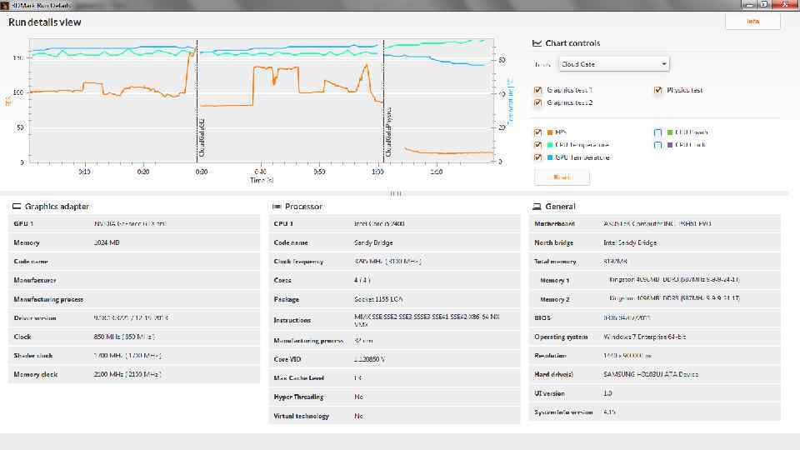
Task: Click the MMX SSE instructions value
Action: pos(427,320)
